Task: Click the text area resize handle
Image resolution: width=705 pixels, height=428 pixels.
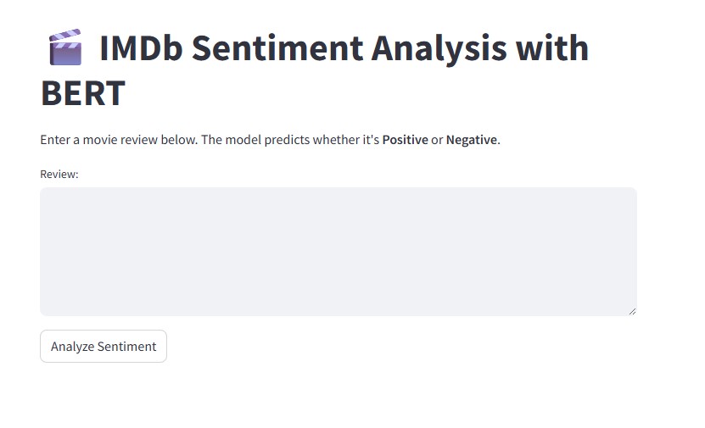Action: 632,311
